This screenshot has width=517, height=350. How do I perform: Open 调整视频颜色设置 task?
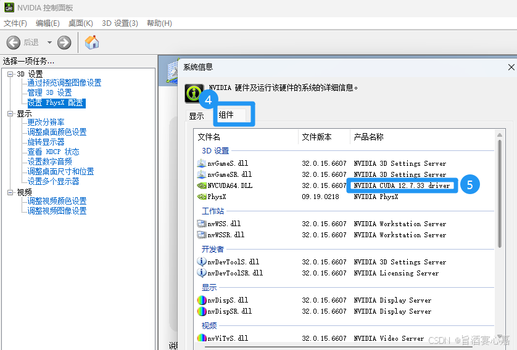(x=57, y=201)
